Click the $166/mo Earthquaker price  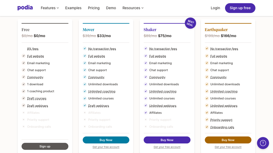229,36
